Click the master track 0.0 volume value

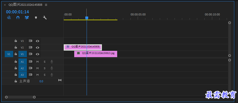click(41, 81)
